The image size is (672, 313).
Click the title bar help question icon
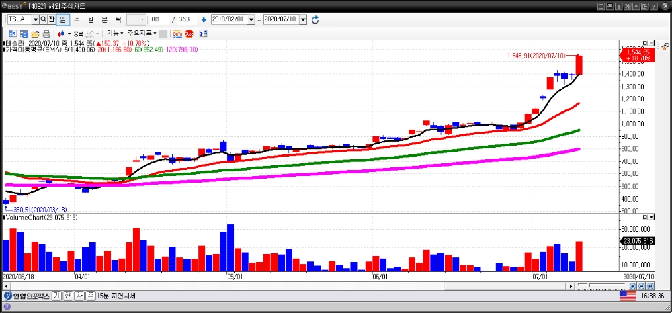[x=654, y=7]
